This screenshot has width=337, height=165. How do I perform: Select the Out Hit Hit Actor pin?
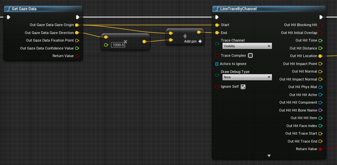tap(320, 95)
